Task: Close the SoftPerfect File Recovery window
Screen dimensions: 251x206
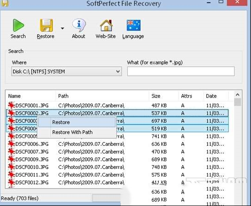Action: pos(237,2)
